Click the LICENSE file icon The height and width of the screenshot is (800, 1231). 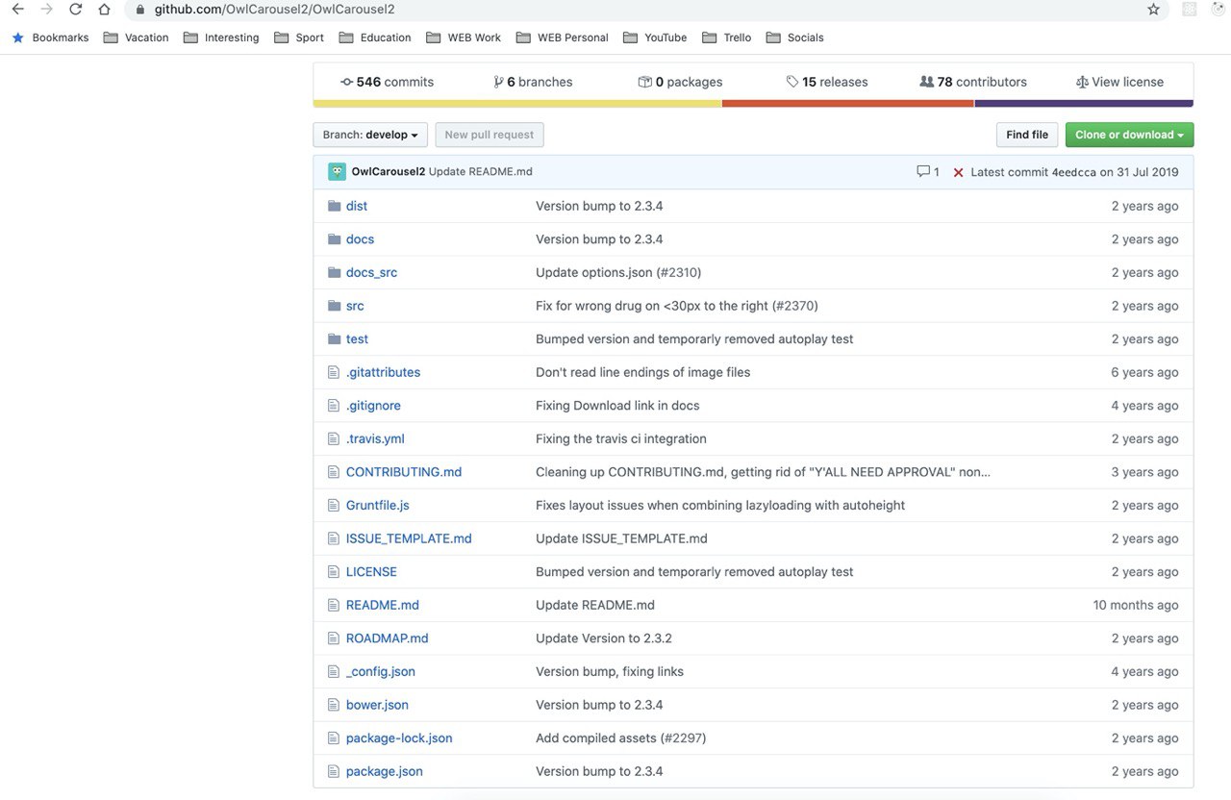click(x=334, y=572)
